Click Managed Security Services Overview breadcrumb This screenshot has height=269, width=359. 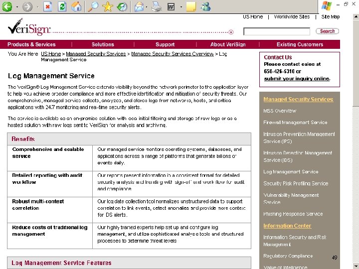(x=173, y=54)
